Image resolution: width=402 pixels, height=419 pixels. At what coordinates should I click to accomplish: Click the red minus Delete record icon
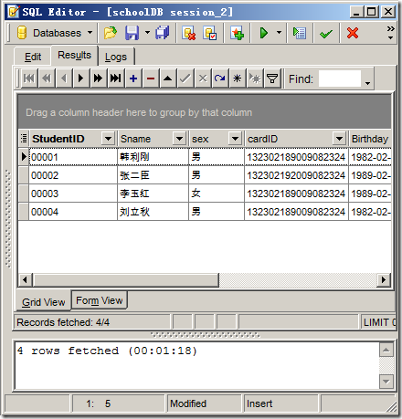[151, 79]
